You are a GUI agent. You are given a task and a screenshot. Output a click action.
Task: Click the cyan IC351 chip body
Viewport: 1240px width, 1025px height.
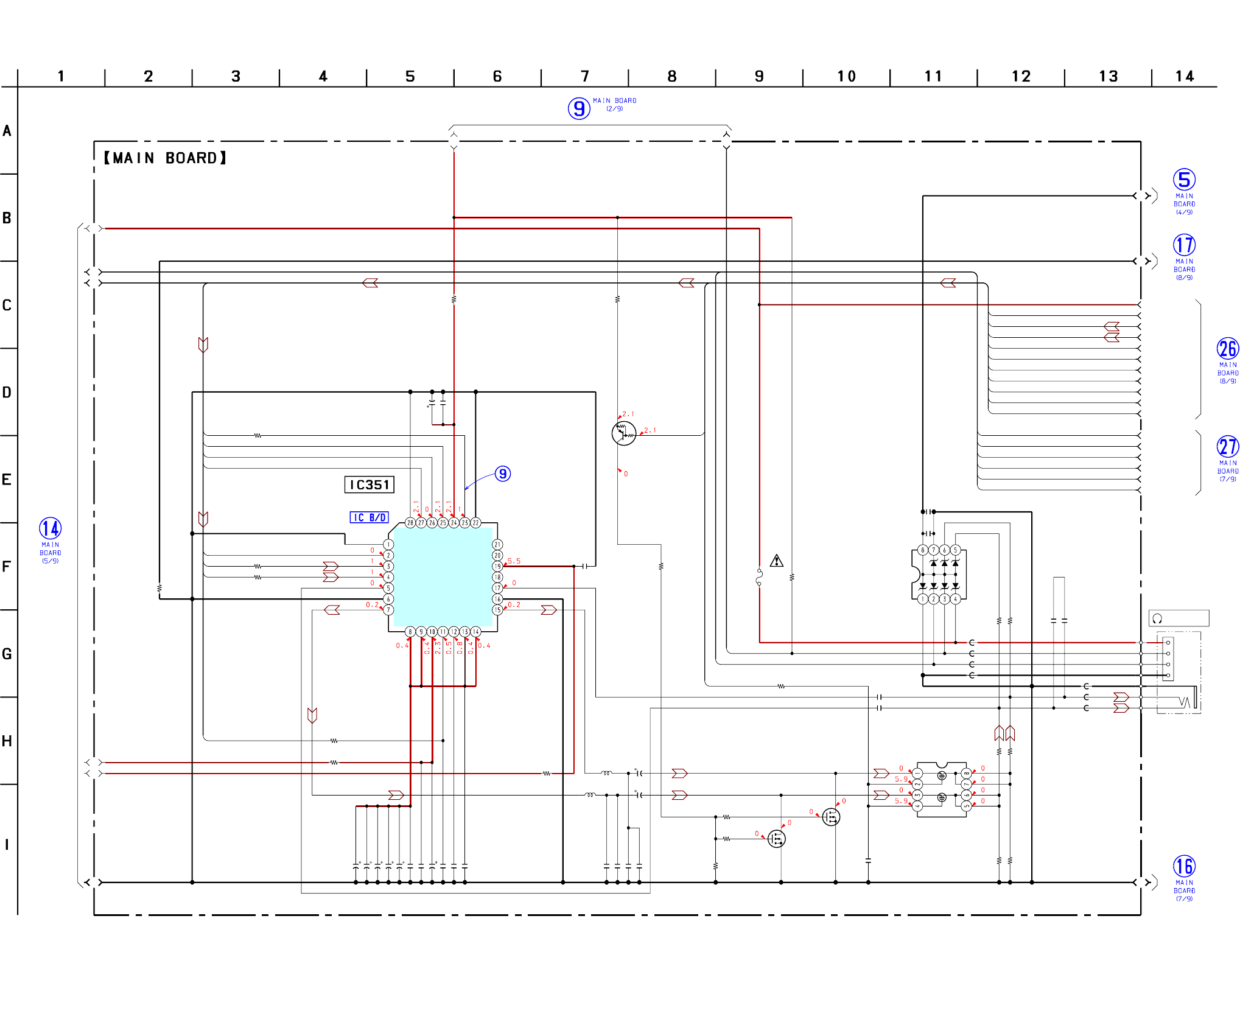coord(443,577)
